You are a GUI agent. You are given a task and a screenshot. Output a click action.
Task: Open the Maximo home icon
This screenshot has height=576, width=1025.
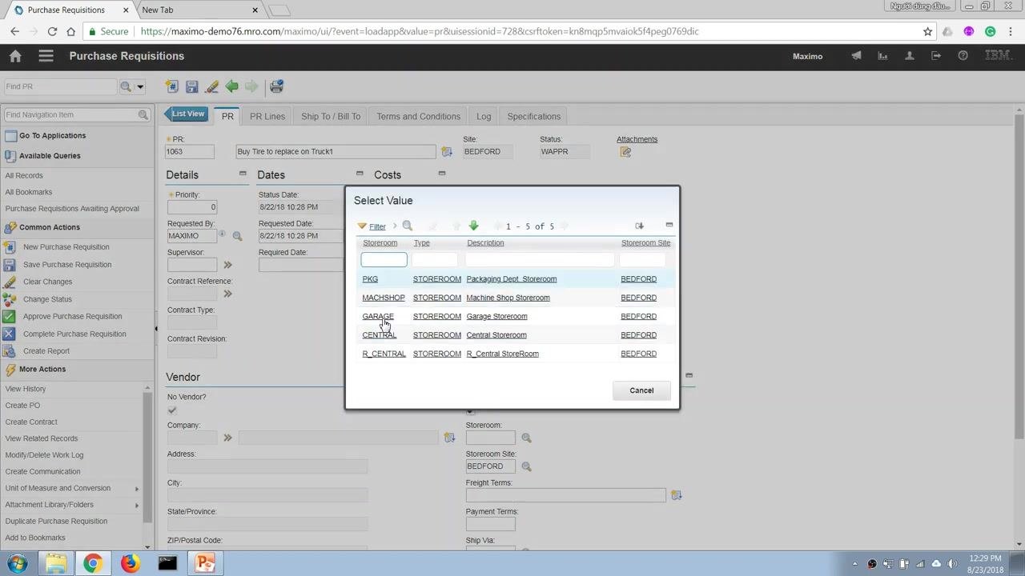pos(15,56)
